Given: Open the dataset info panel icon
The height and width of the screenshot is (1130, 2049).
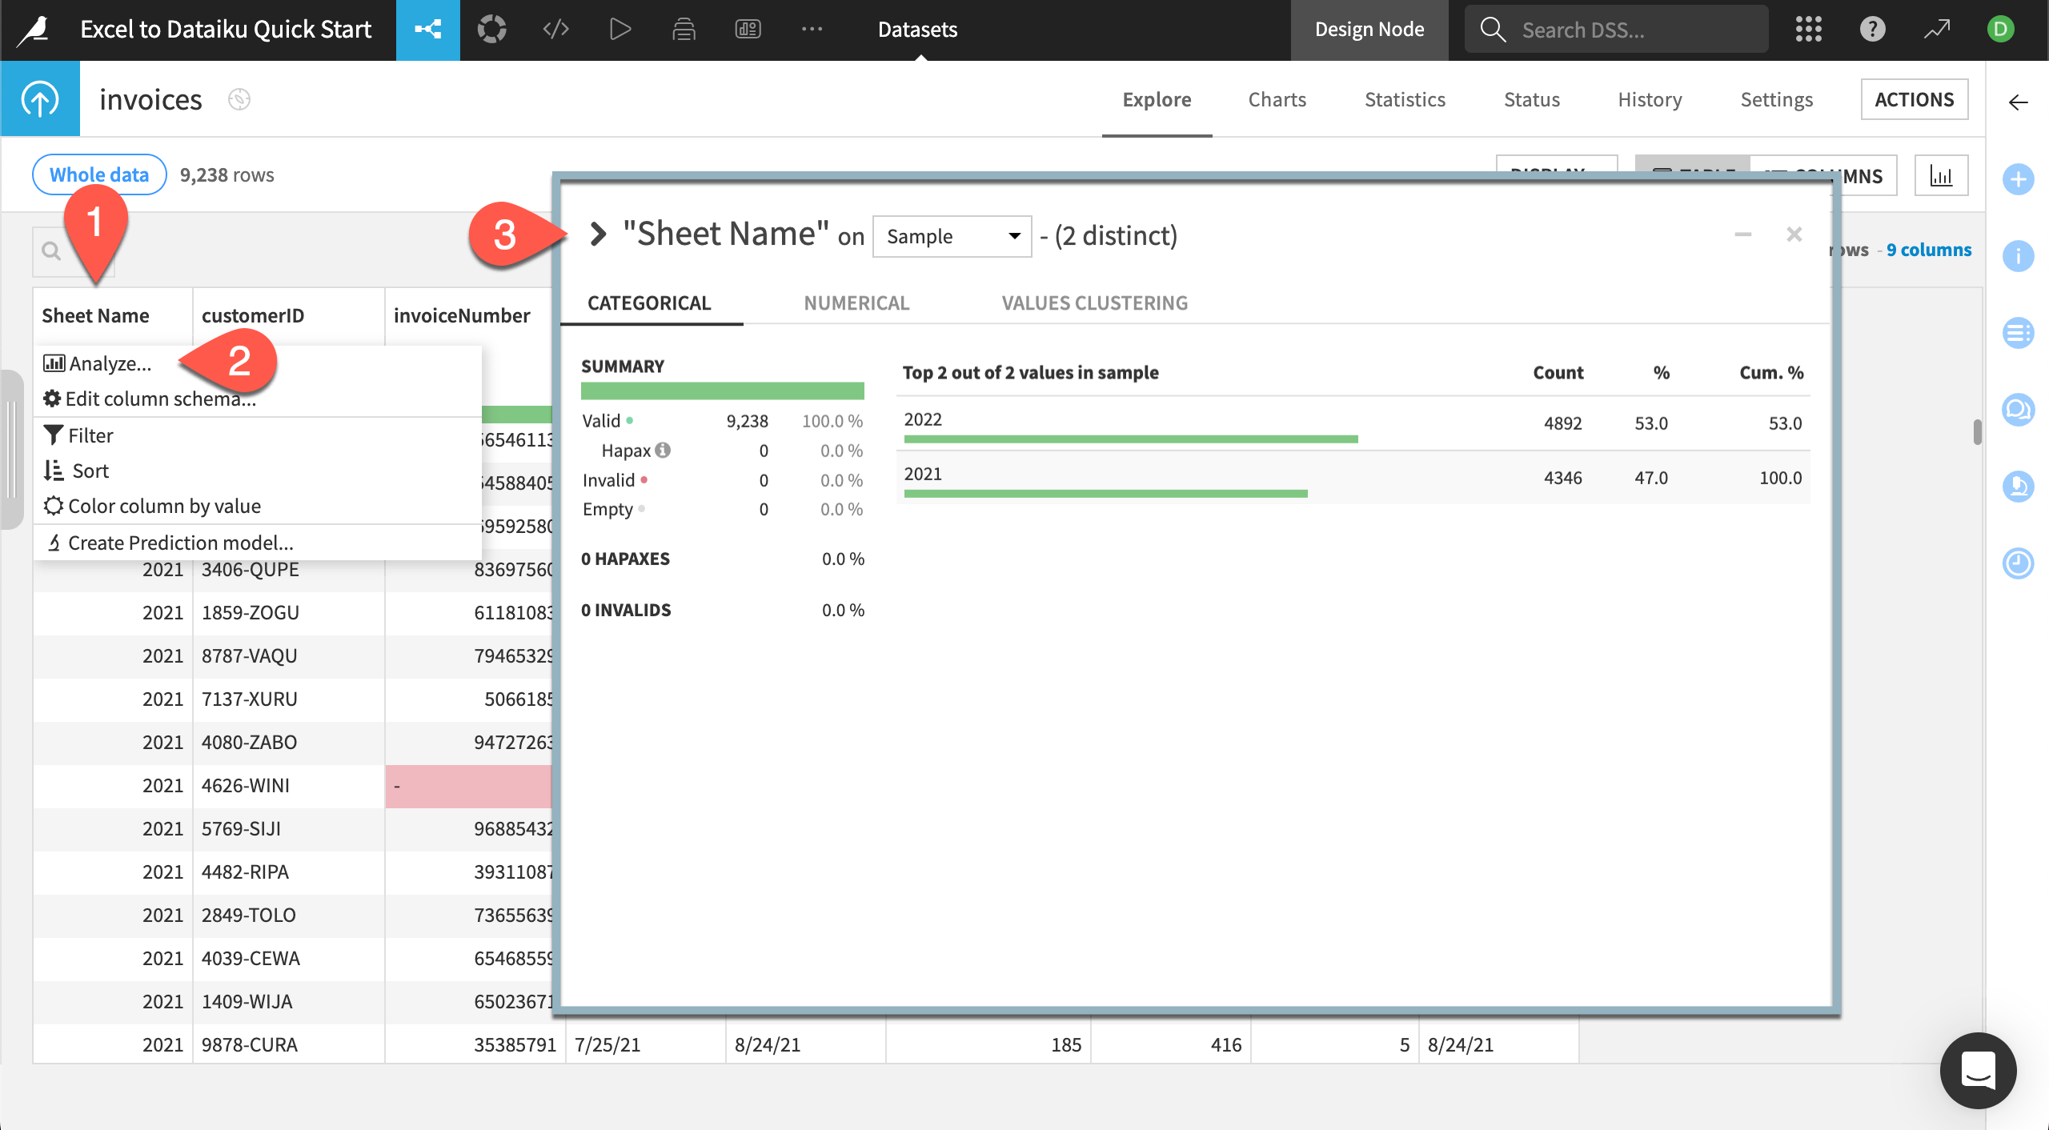Looking at the screenshot, I should click(2019, 256).
